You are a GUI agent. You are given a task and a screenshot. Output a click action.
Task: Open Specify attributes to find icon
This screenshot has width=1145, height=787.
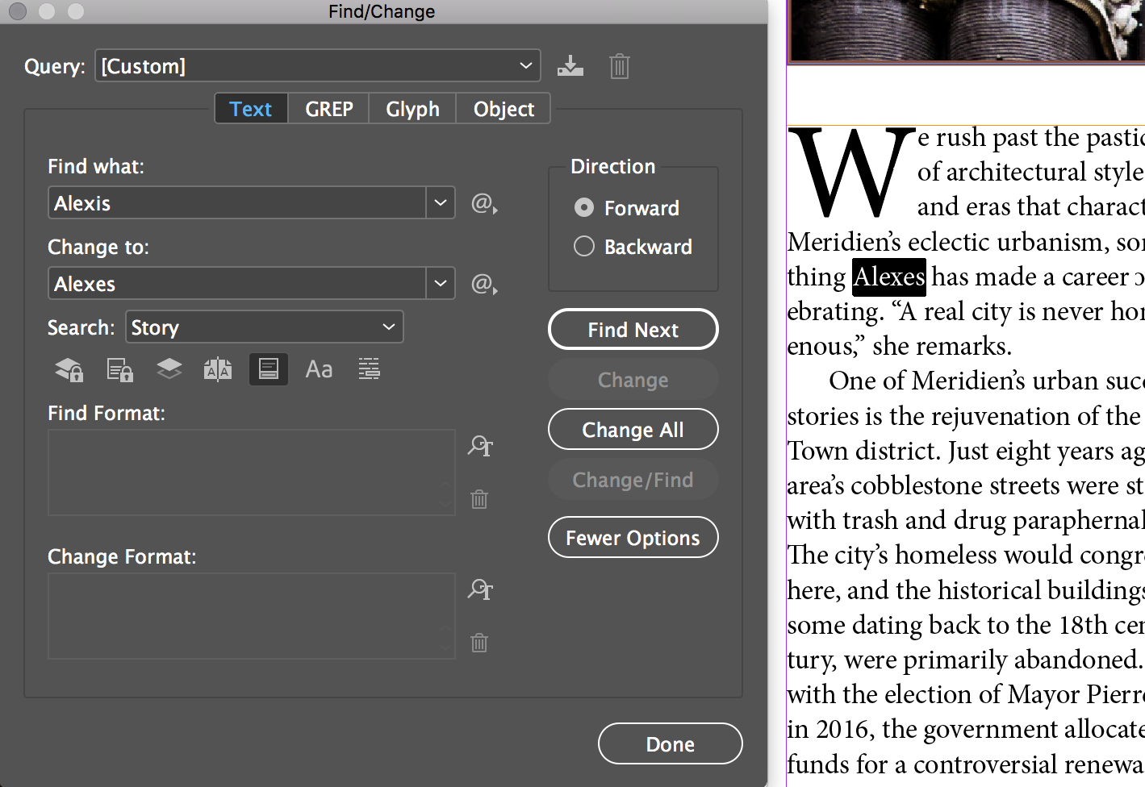pyautogui.click(x=480, y=445)
